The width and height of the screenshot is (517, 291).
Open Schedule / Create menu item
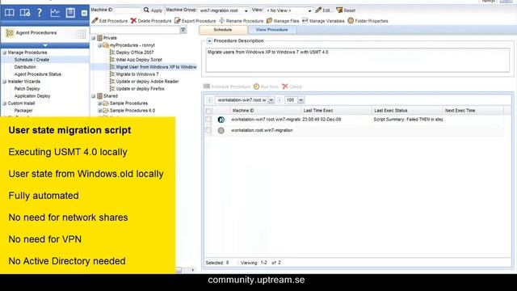(x=32, y=60)
